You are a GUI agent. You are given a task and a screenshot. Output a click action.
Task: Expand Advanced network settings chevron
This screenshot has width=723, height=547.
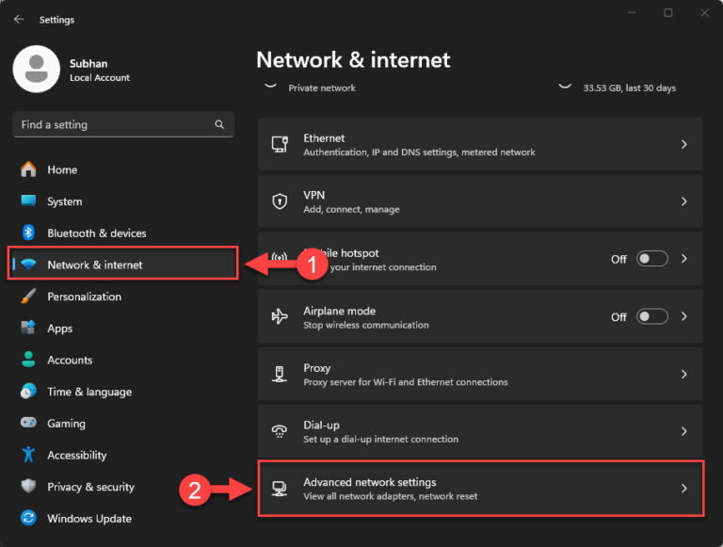point(684,489)
